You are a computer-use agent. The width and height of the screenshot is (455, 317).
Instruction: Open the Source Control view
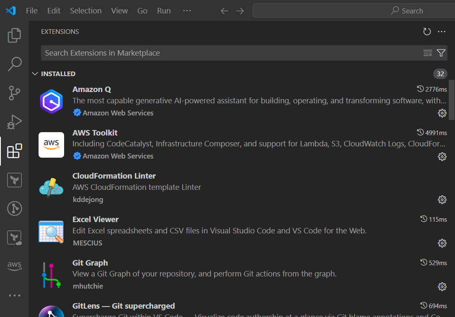(14, 93)
